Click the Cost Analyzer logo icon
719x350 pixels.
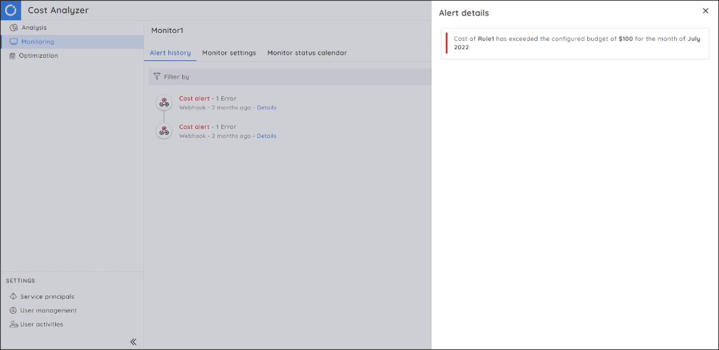[x=10, y=10]
